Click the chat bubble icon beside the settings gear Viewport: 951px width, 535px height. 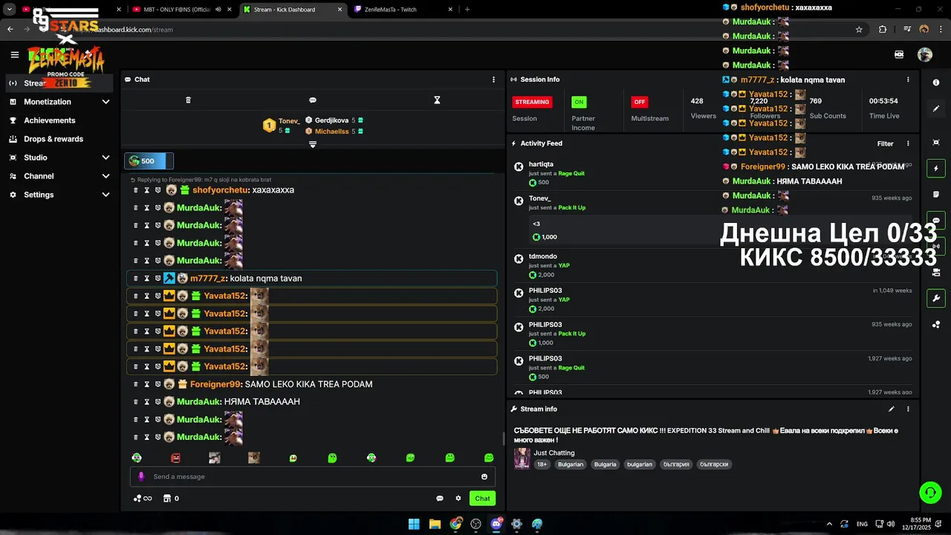440,499
